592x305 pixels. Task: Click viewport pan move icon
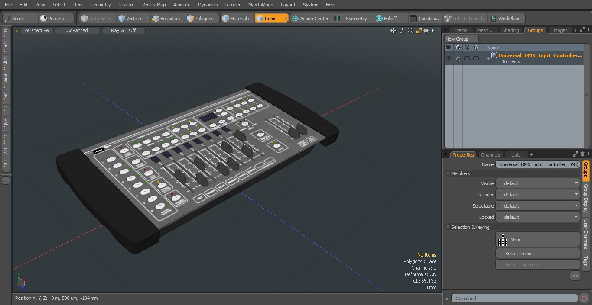coord(393,31)
